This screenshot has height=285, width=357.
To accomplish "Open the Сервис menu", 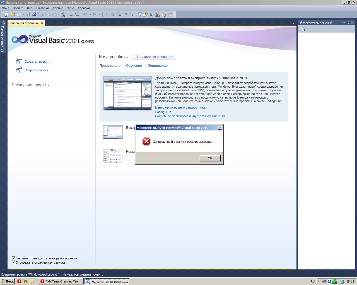I will pyautogui.click(x=58, y=8).
